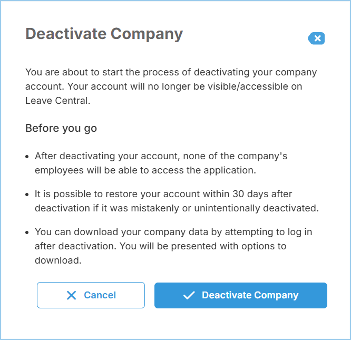Click the third bullet point marker
351x340 pixels.
point(27,232)
